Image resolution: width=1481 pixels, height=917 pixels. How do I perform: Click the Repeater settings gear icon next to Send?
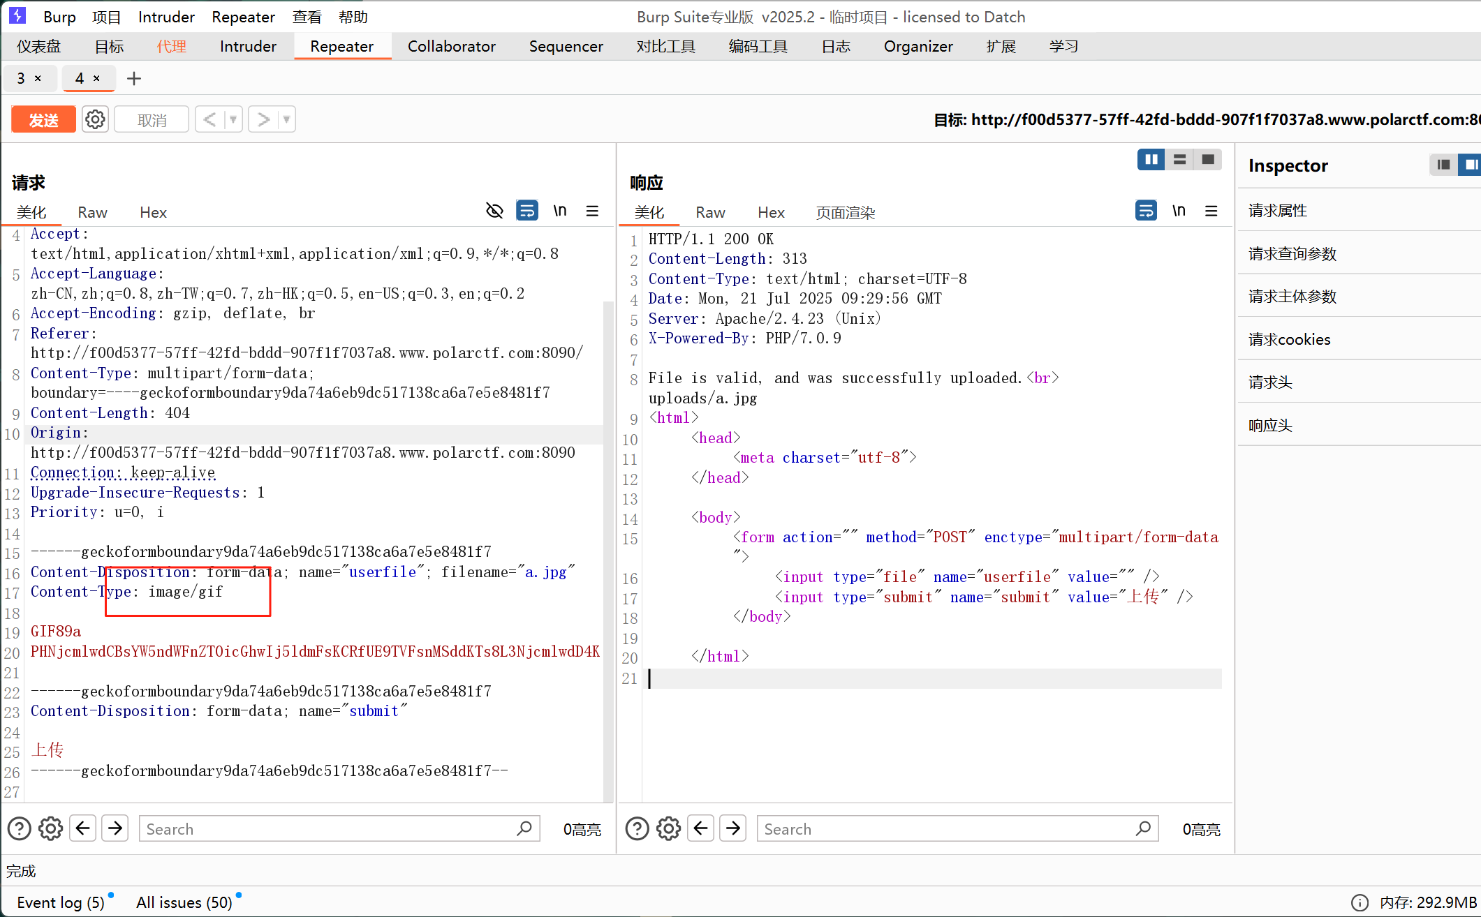point(95,119)
